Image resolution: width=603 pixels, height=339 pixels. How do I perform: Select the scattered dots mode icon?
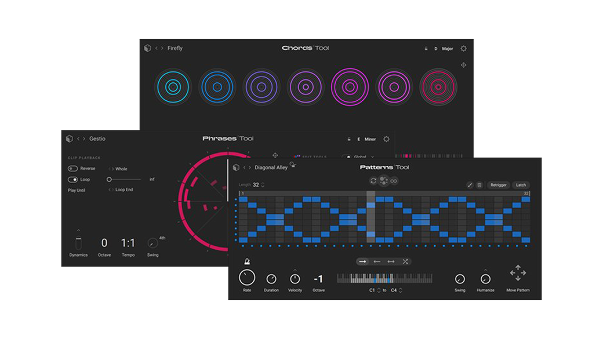(383, 181)
